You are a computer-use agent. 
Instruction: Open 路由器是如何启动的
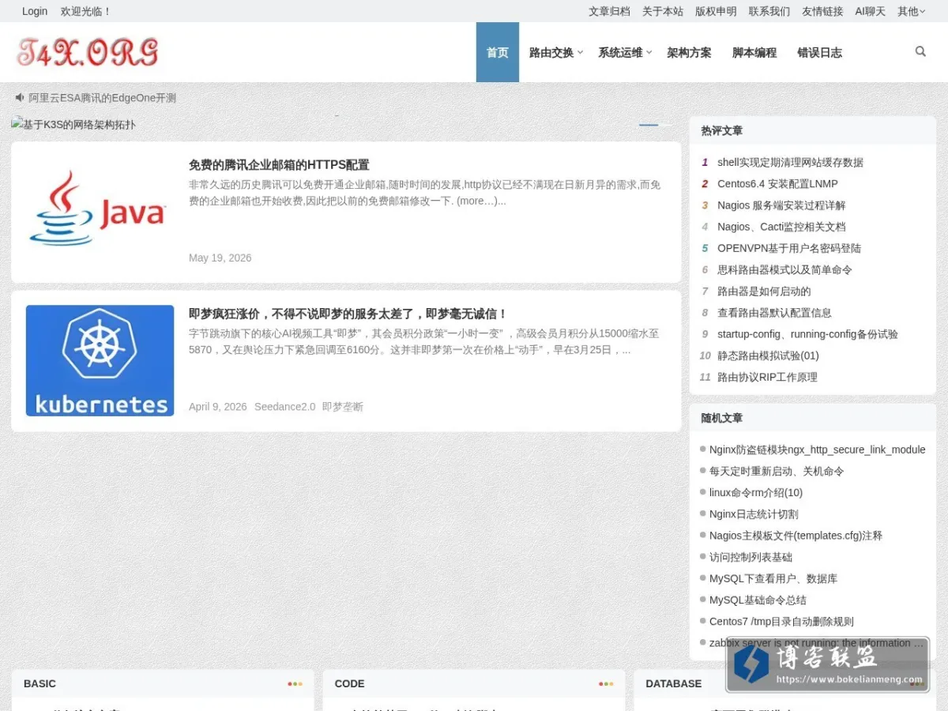pos(764,291)
